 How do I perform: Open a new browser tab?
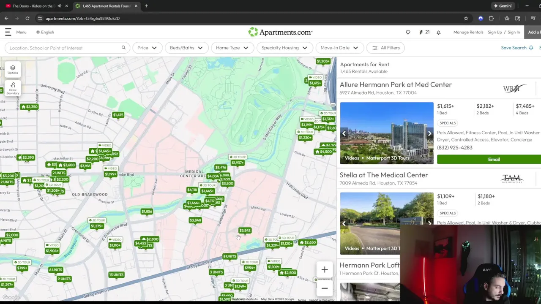146,6
